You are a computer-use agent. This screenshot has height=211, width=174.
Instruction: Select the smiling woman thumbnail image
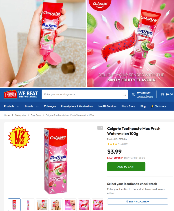coord(56,205)
